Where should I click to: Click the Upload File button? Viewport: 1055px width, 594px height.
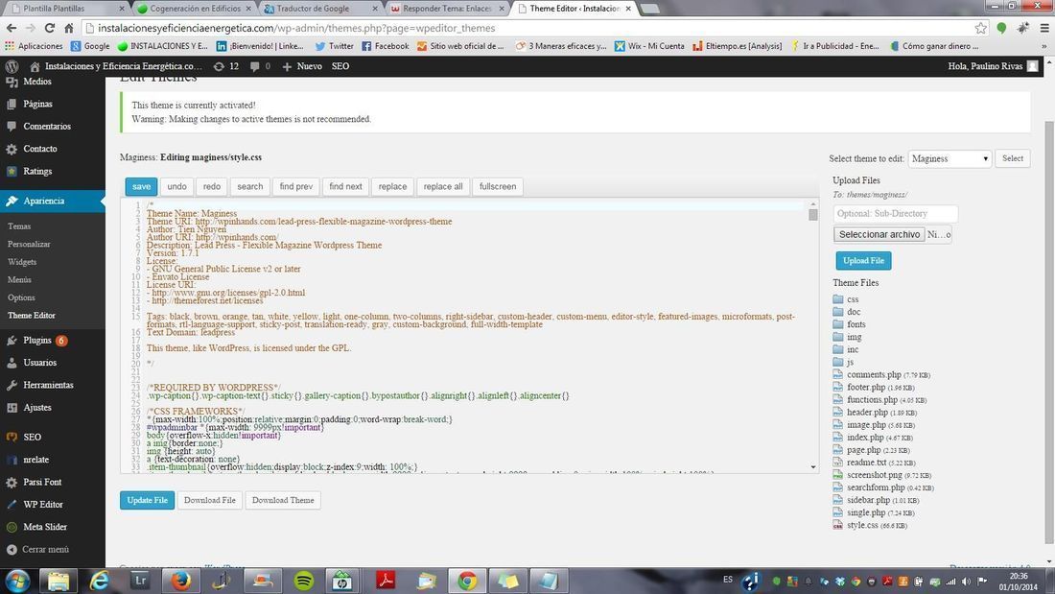(864, 261)
